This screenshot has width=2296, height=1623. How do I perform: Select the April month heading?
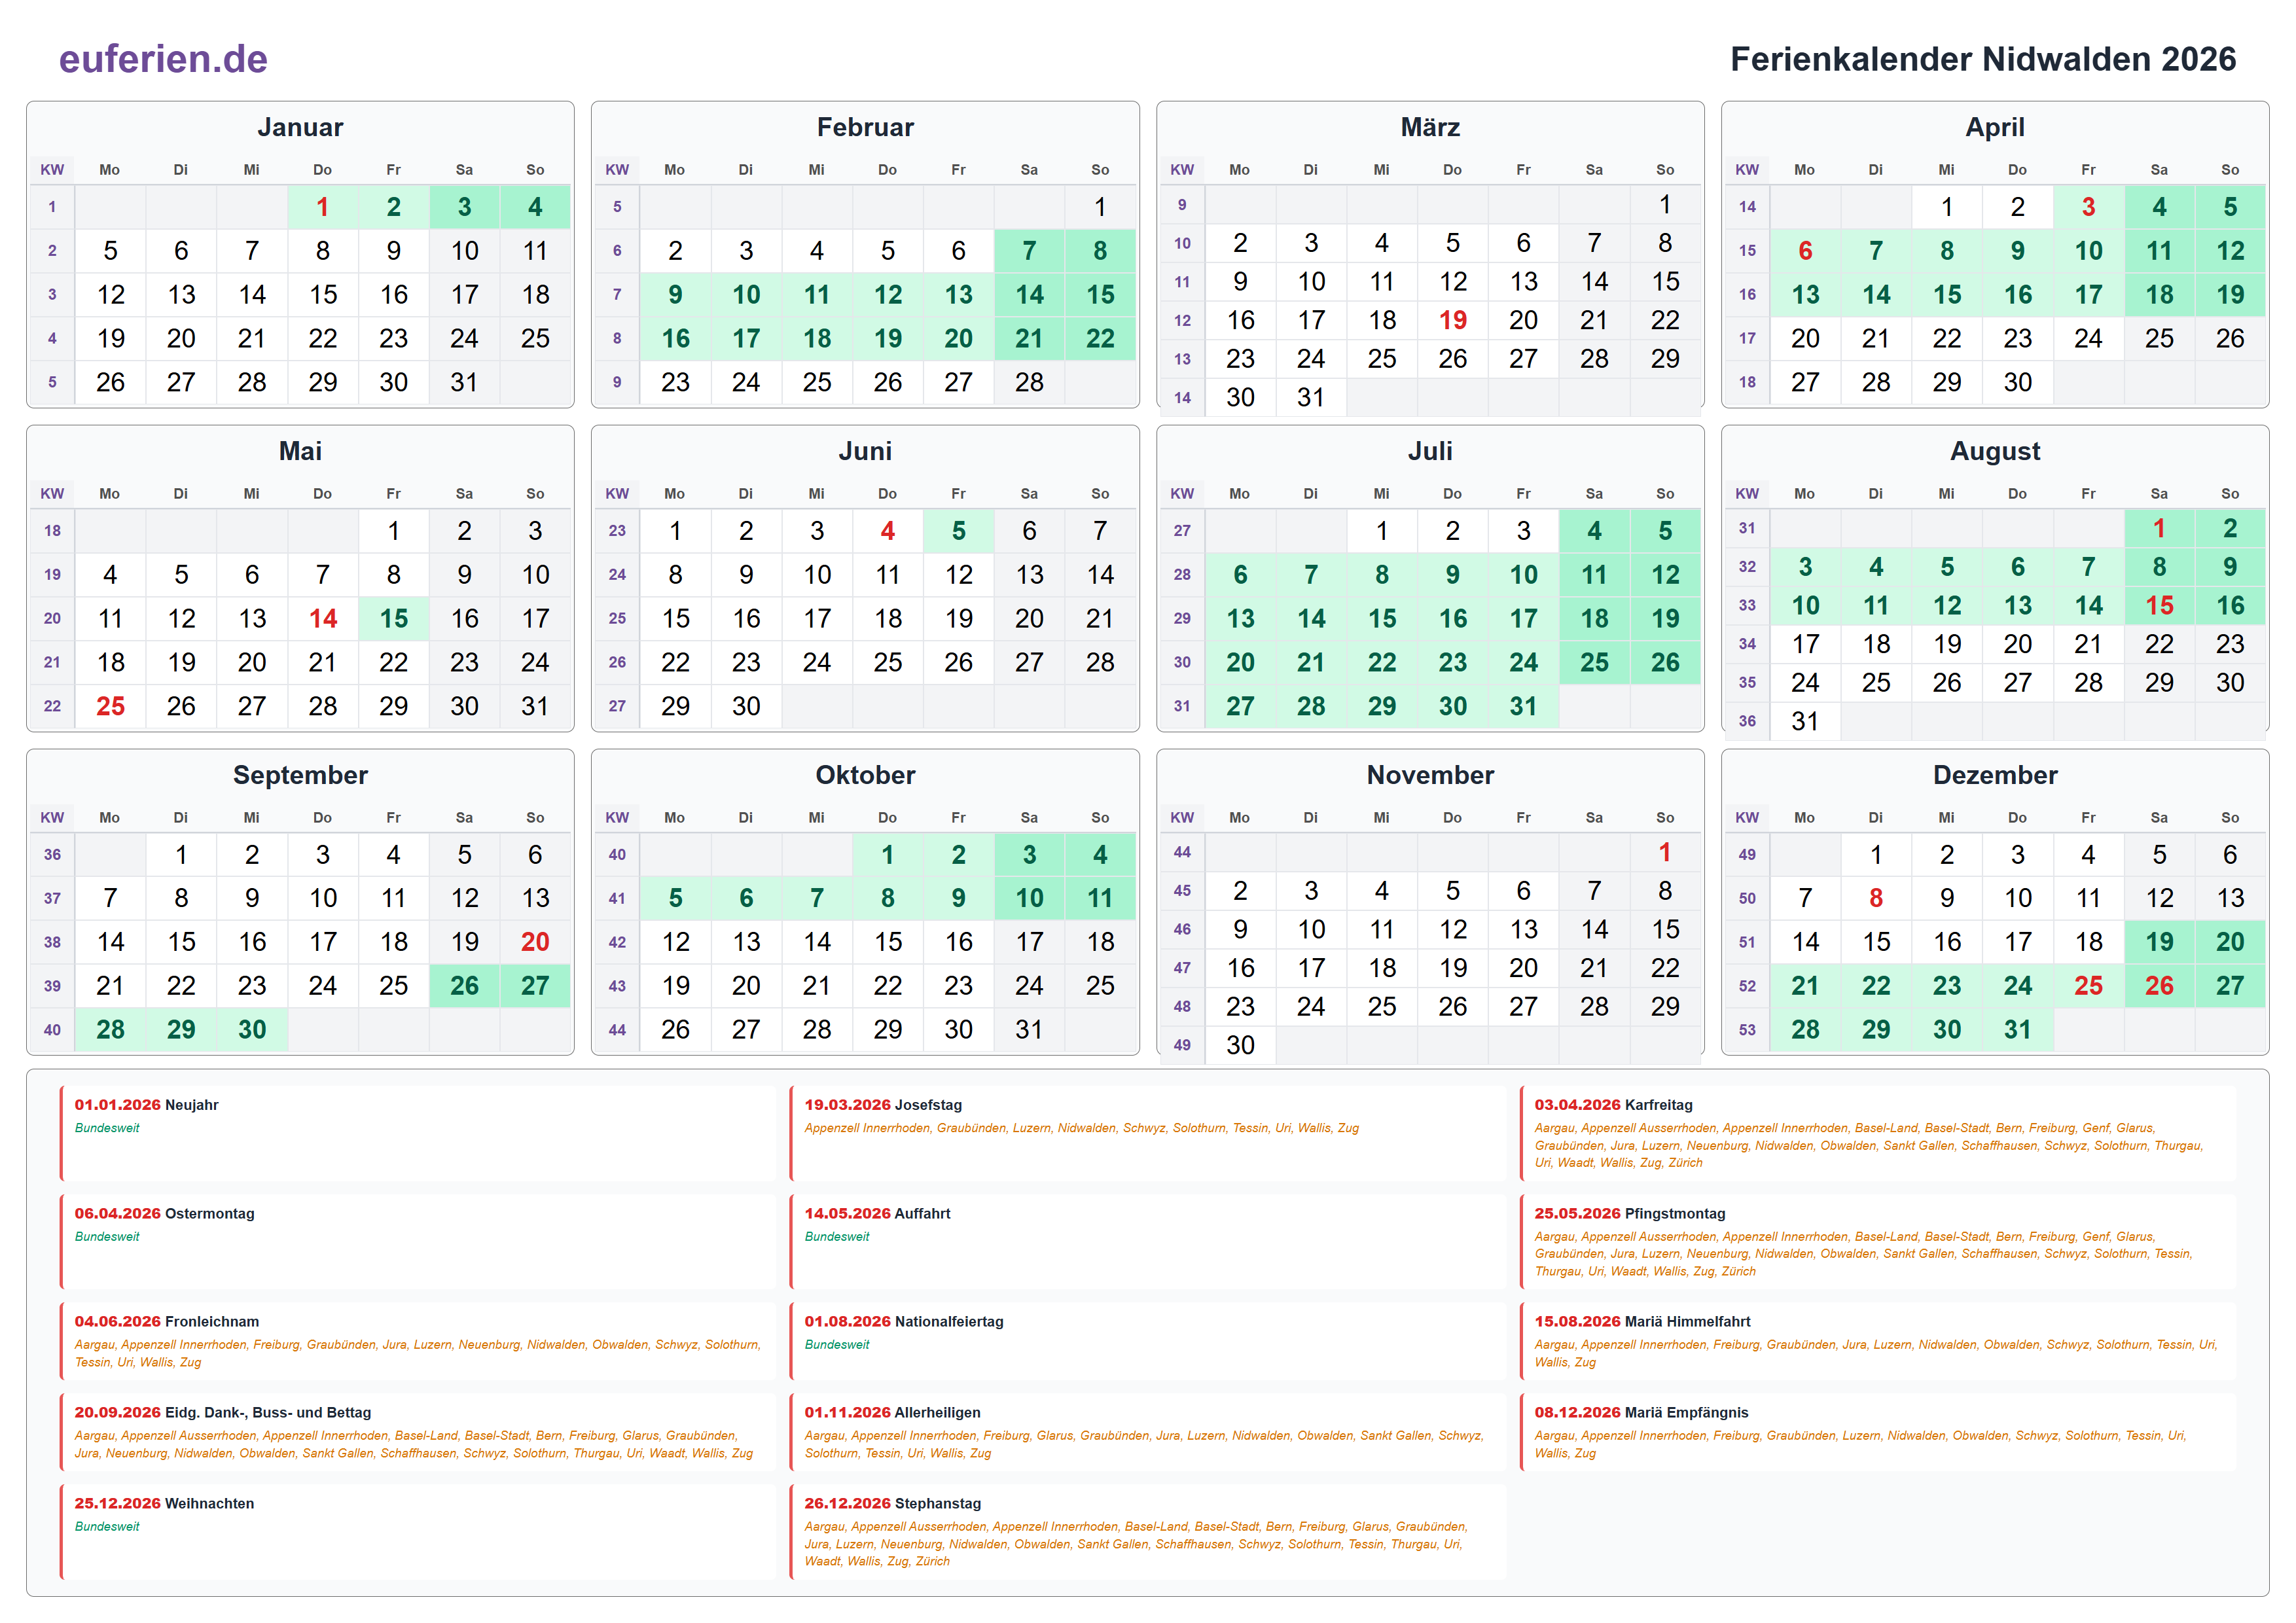(x=1995, y=127)
